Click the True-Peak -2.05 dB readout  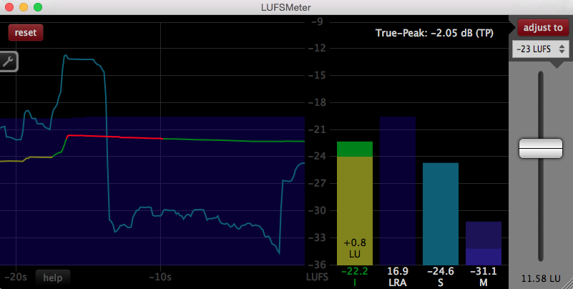(x=434, y=33)
